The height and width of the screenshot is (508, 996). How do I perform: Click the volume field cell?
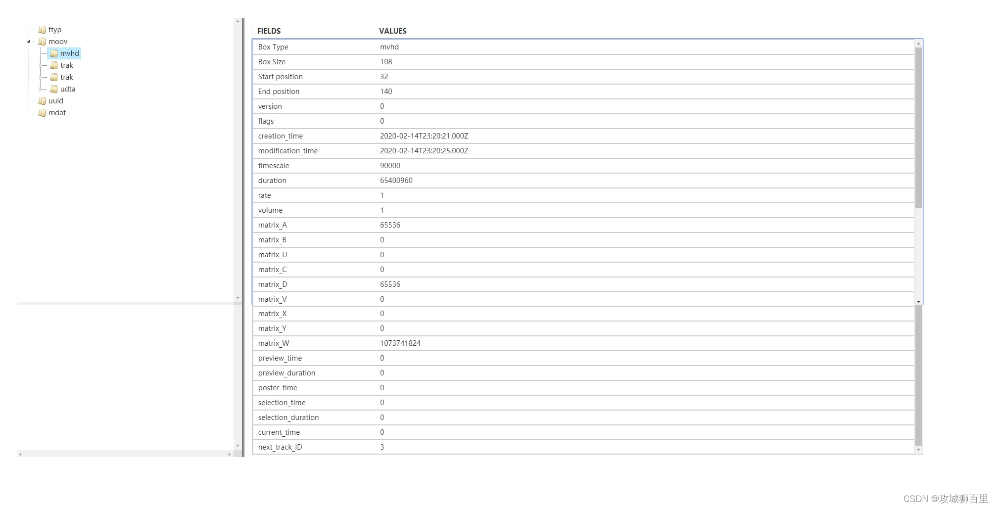point(270,210)
